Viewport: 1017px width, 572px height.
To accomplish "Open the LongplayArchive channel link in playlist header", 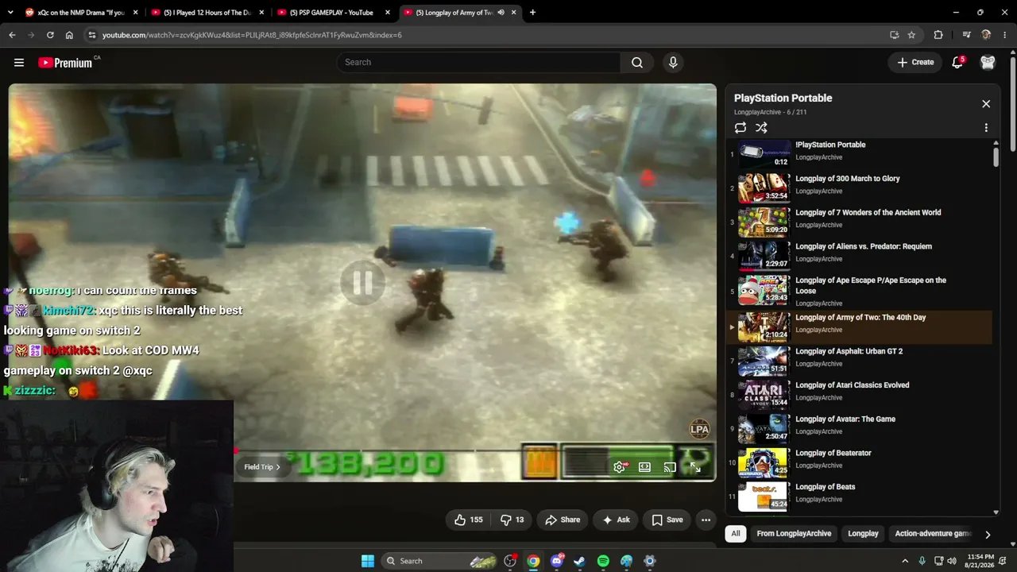I will pos(758,113).
